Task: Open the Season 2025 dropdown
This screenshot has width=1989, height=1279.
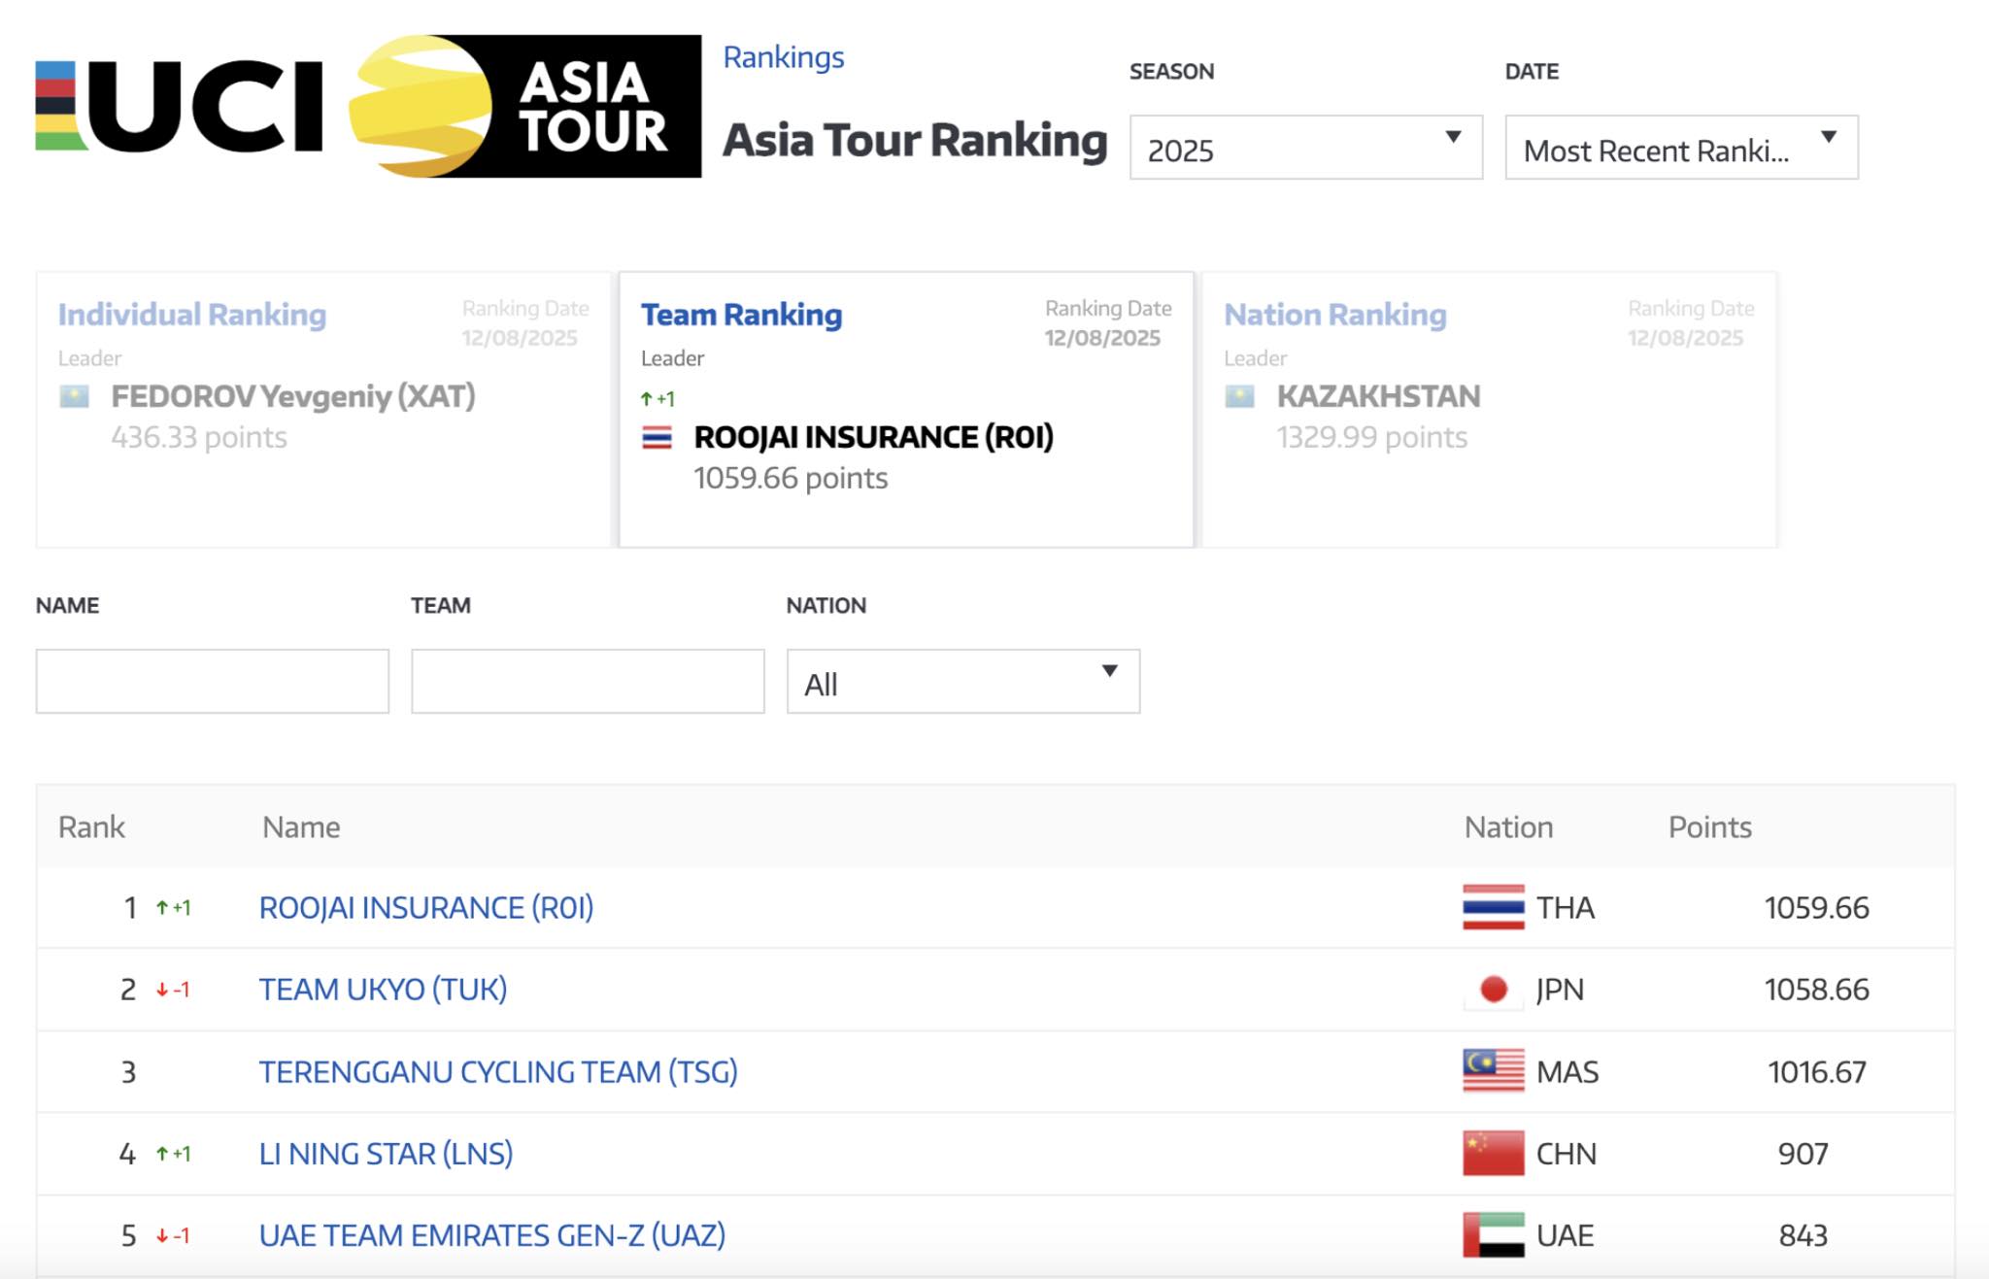Action: pyautogui.click(x=1305, y=147)
